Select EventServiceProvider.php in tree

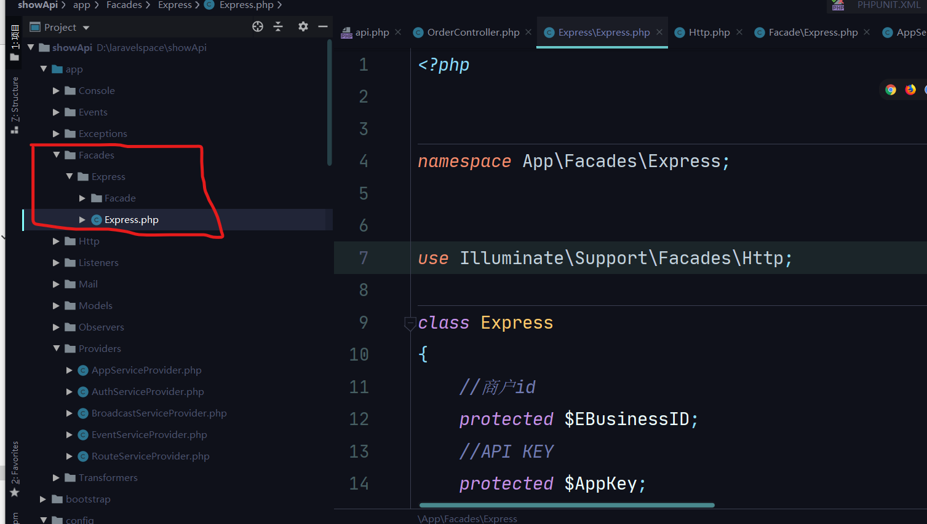(x=149, y=434)
